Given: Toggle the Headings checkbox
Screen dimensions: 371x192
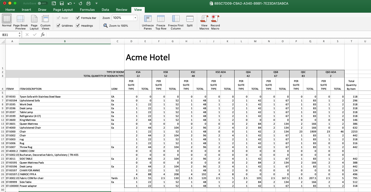Looking at the screenshot, I should coord(78,26).
